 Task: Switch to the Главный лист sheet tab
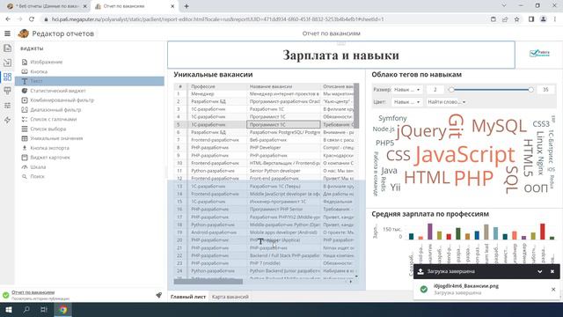click(188, 297)
